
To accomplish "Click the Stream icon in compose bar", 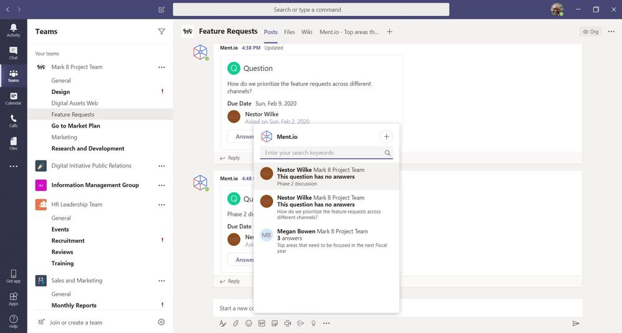I will click(x=300, y=324).
